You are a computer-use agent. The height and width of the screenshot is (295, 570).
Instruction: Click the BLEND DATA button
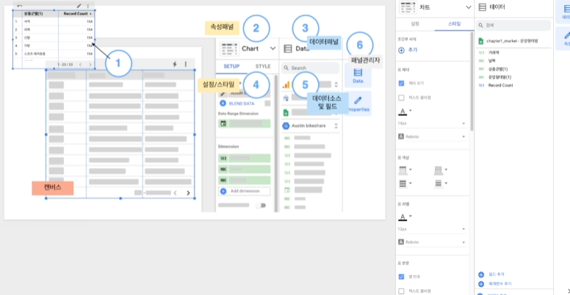tap(237, 103)
